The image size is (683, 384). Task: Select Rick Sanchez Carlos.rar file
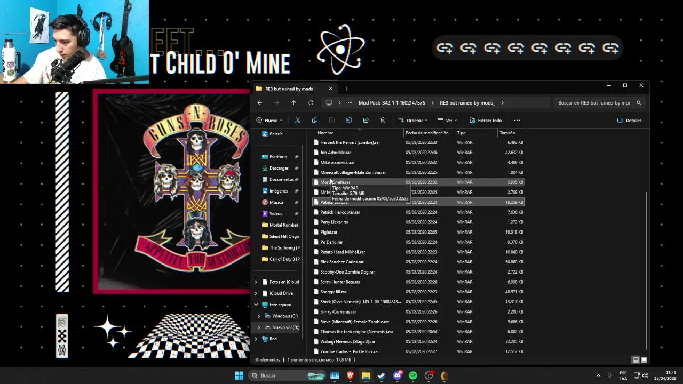pyautogui.click(x=418, y=262)
